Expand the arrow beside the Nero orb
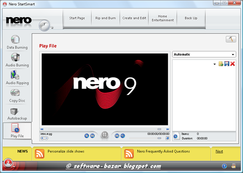Image resolution: width=243 pixels, height=173 pixels. pyautogui.click(x=52, y=28)
